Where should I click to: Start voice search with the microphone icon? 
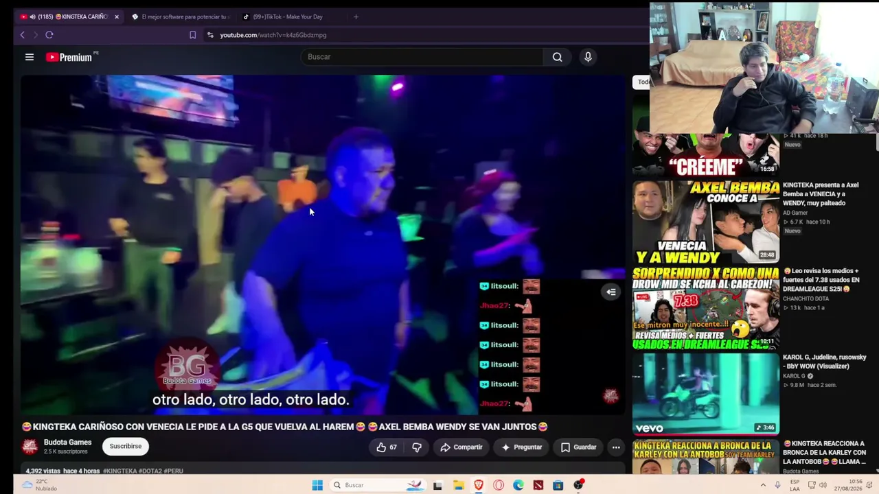coord(588,57)
